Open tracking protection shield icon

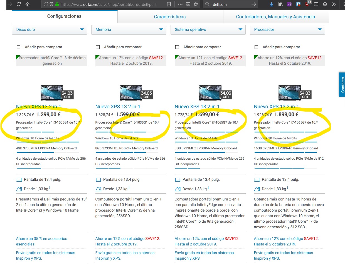[51, 4]
